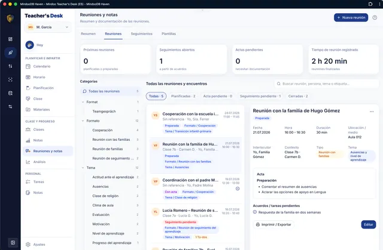
Task: Click the Con acta tag
Action: (x=171, y=192)
